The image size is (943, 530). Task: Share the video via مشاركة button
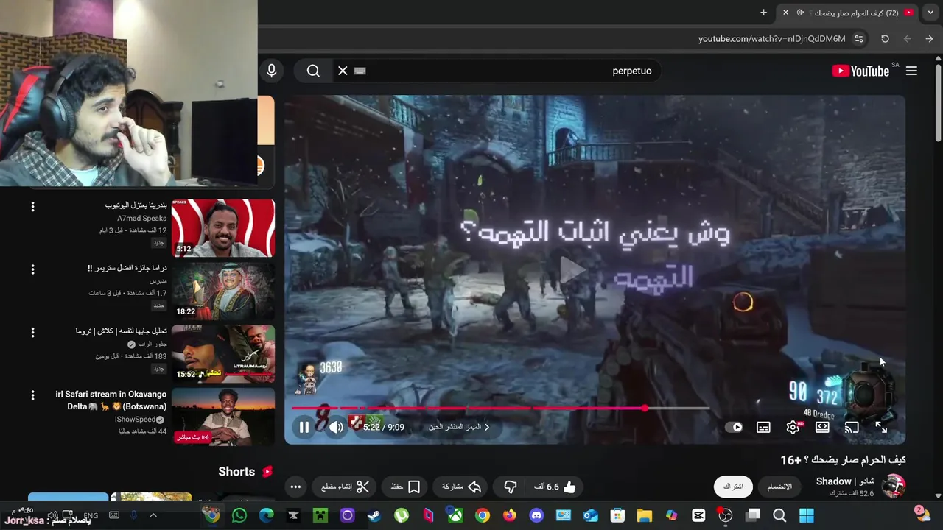click(x=461, y=487)
